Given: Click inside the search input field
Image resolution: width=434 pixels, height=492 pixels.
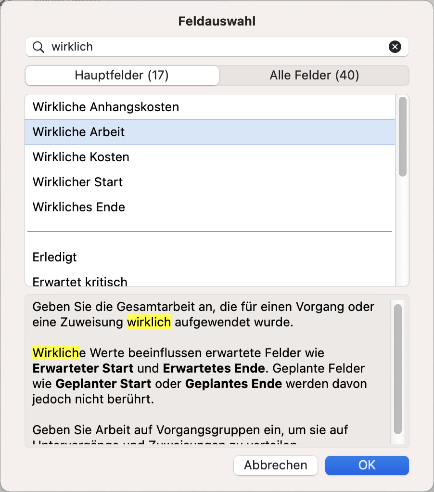Looking at the screenshot, I should tap(192, 47).
